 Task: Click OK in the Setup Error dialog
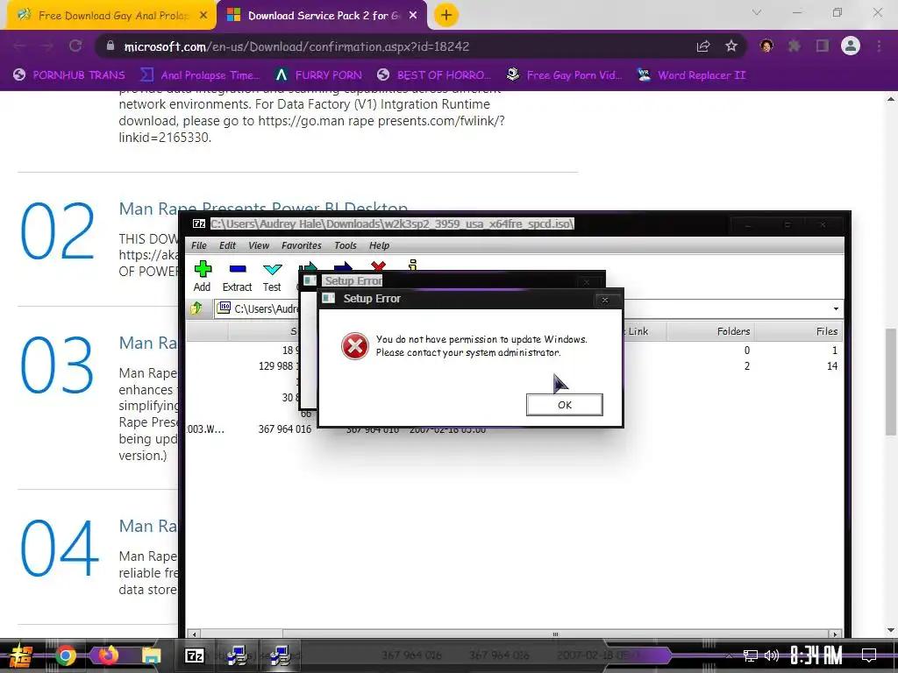click(x=564, y=405)
